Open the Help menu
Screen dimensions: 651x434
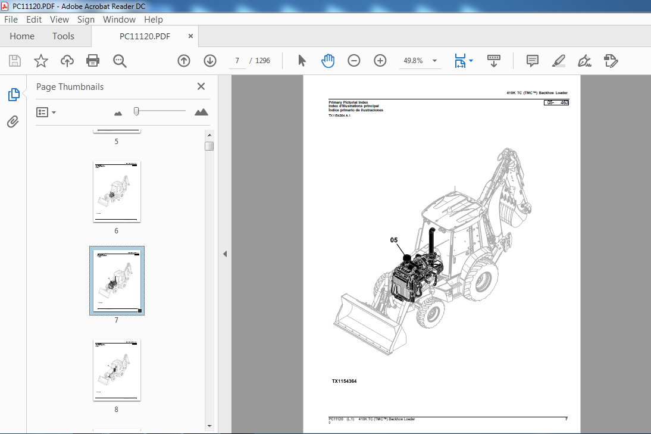pyautogui.click(x=153, y=20)
